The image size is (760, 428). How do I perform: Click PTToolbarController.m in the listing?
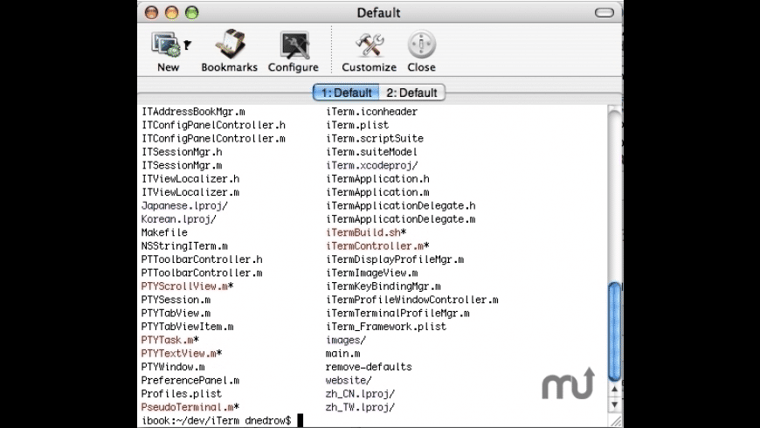pyautogui.click(x=202, y=273)
